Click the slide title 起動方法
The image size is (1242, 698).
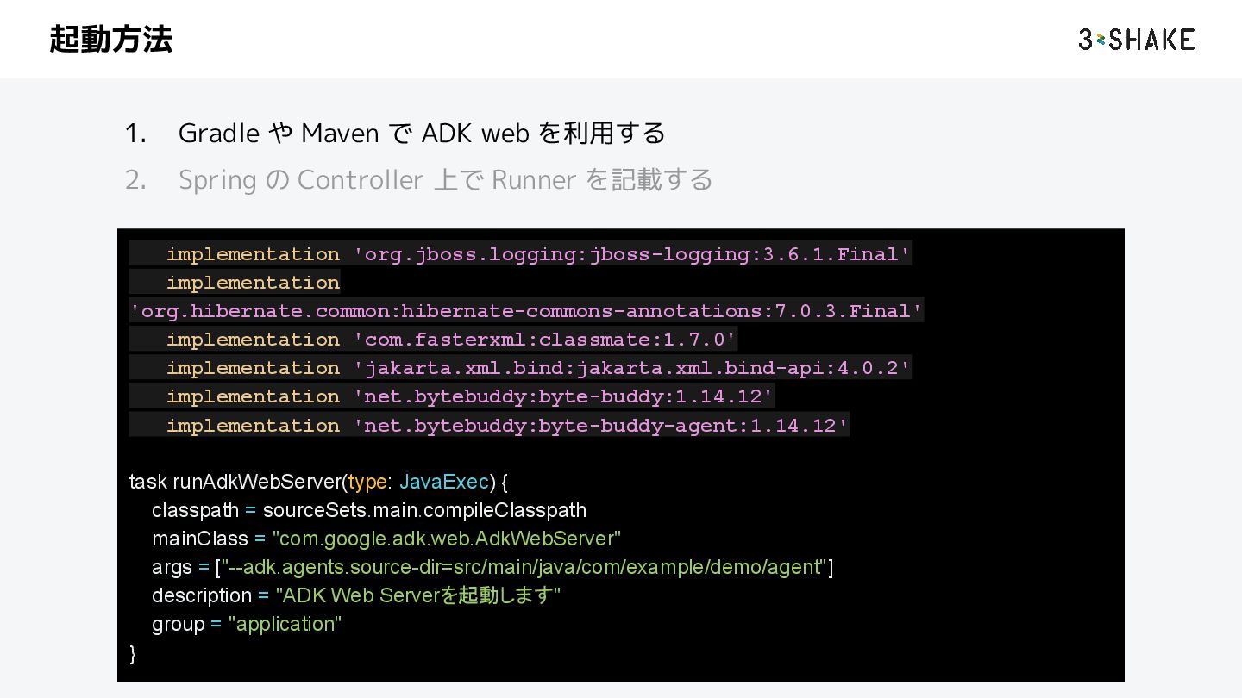tap(111, 40)
